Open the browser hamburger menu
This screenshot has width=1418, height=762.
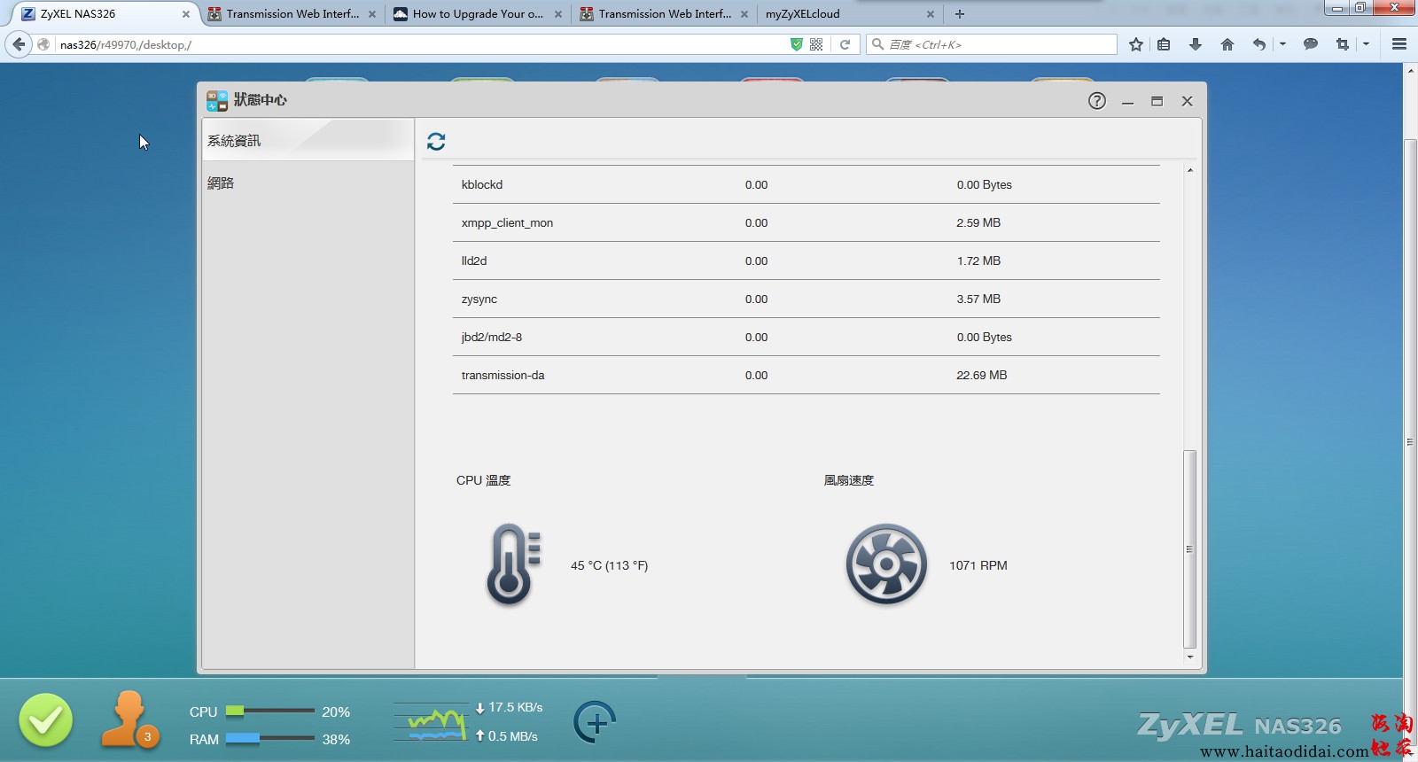pos(1399,44)
